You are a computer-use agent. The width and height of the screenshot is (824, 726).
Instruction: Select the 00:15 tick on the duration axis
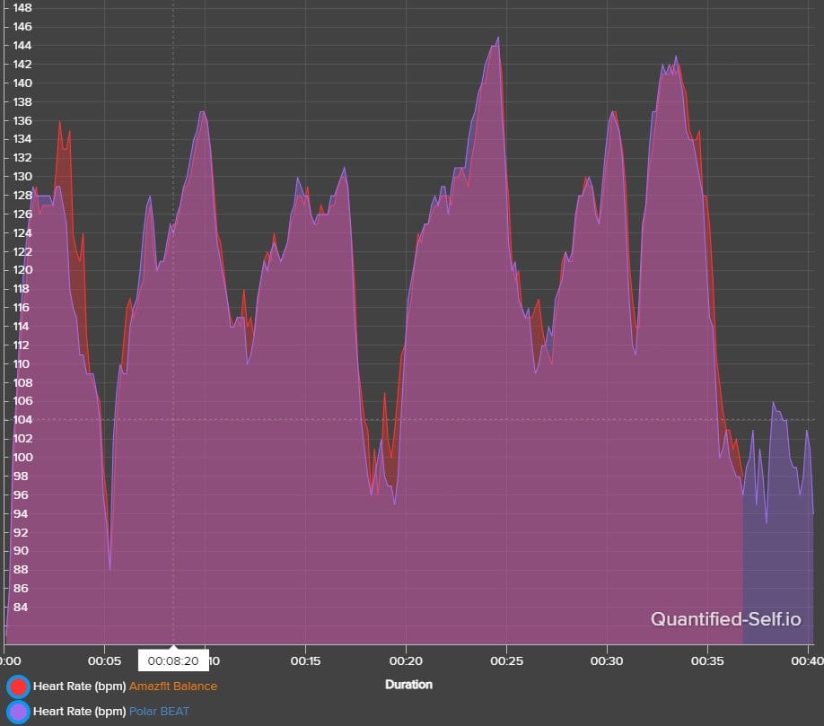306,661
